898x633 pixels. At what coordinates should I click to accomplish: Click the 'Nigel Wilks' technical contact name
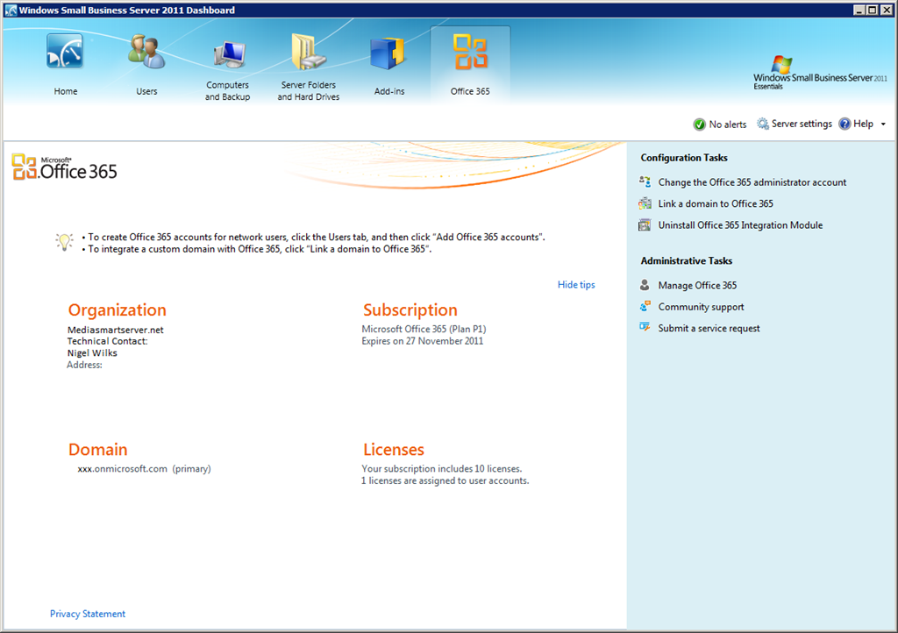(x=92, y=353)
